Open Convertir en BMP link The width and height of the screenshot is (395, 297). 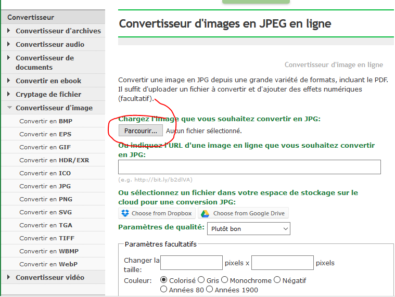(x=46, y=121)
